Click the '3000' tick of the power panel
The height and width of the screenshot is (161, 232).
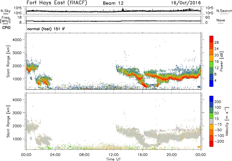(17, 53)
